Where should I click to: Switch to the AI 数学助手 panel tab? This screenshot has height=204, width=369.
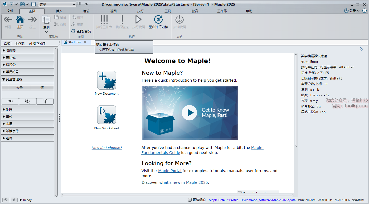(x=38, y=43)
